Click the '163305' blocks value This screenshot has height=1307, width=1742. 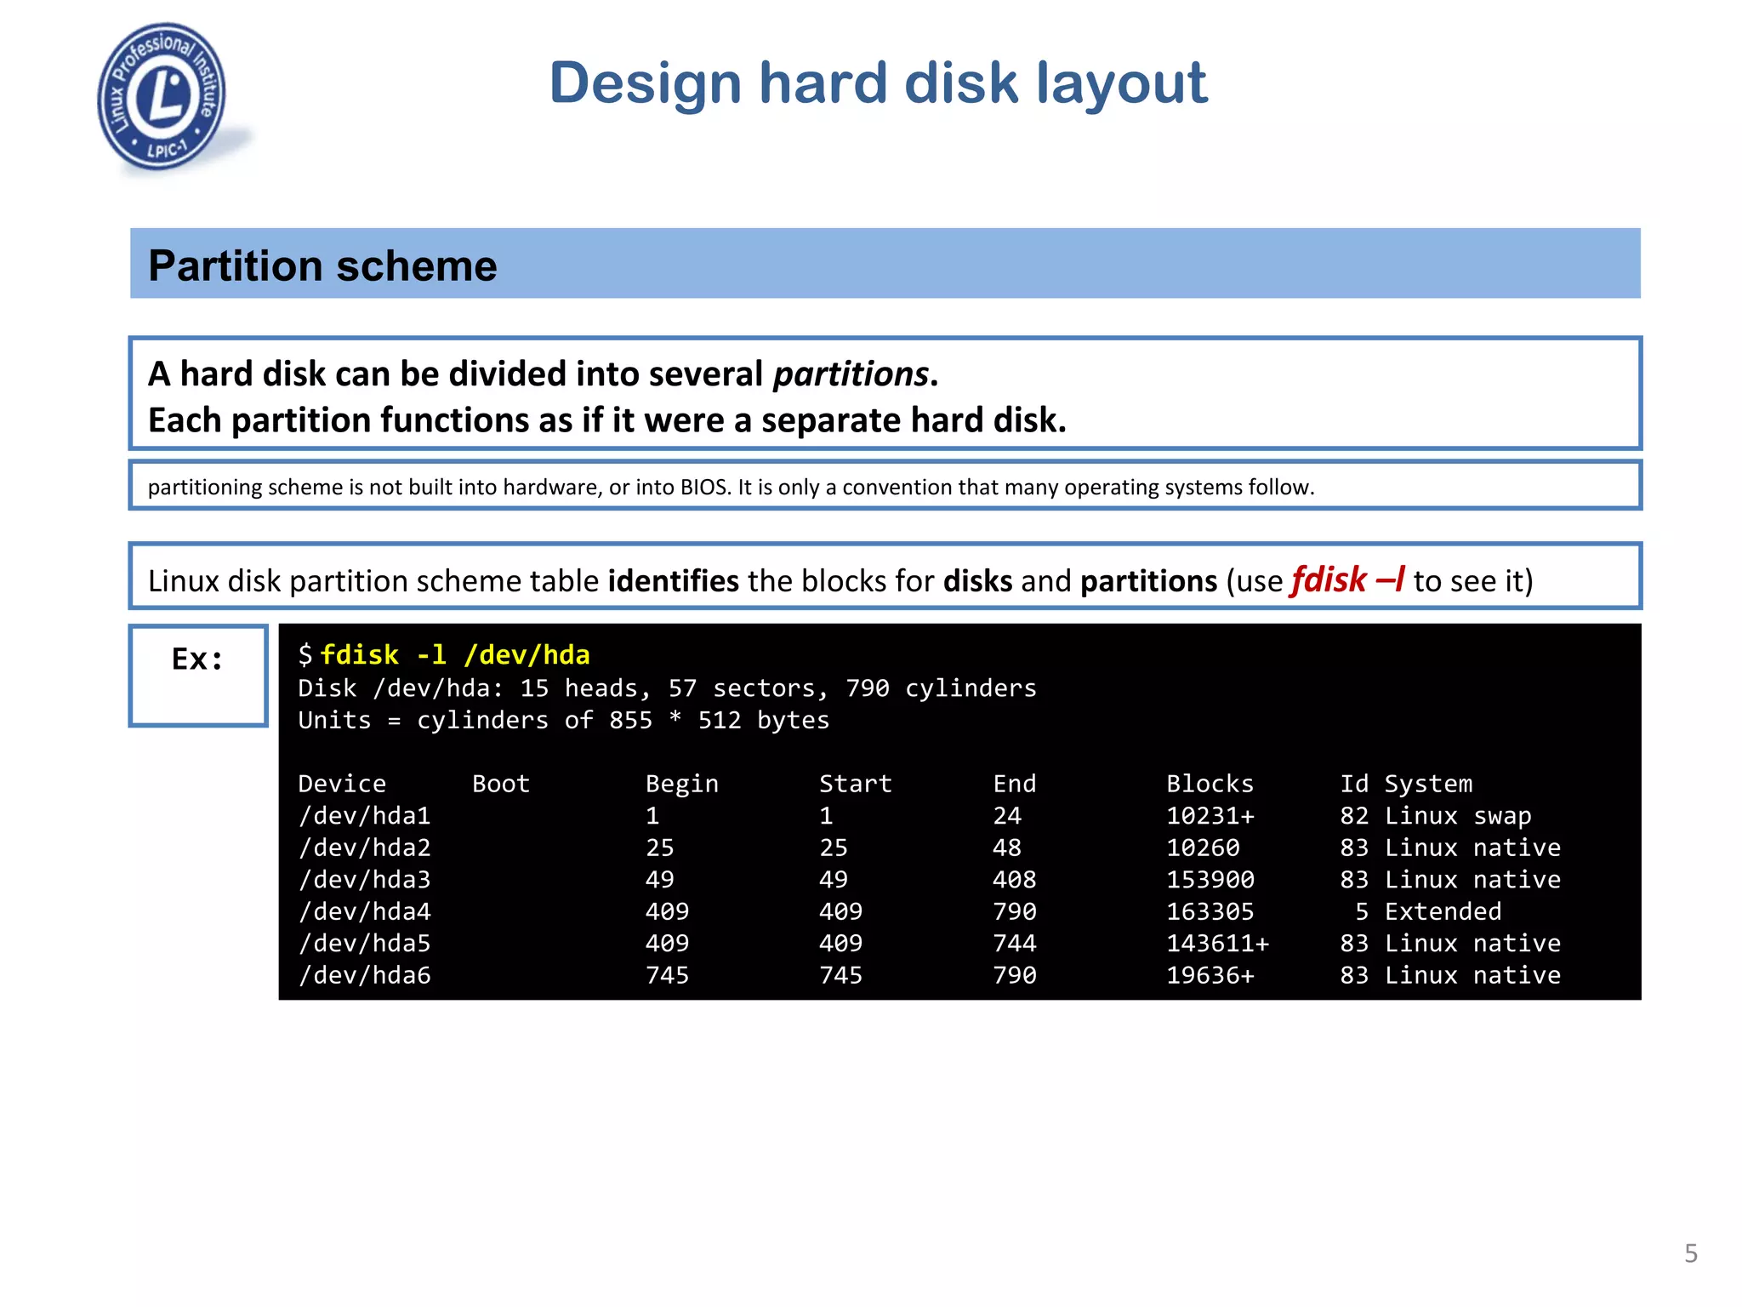pyautogui.click(x=1210, y=911)
